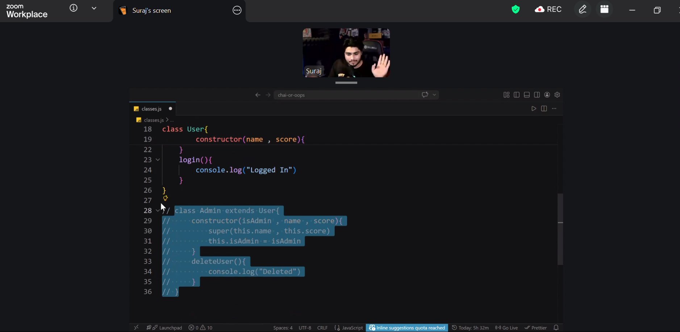Go forward using VS Code right arrow

tap(268, 95)
